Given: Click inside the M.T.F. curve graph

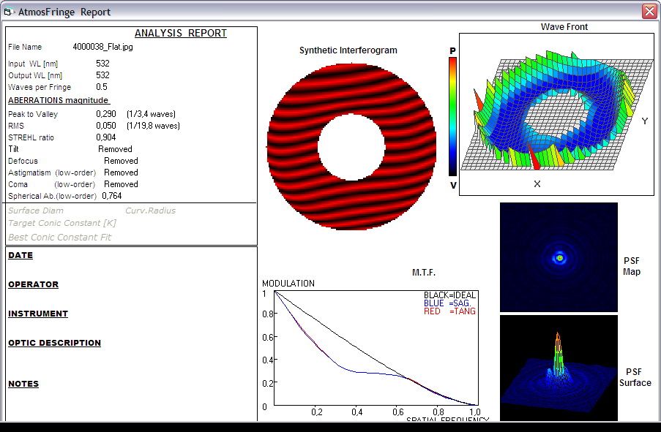Looking at the screenshot, I should coord(376,348).
